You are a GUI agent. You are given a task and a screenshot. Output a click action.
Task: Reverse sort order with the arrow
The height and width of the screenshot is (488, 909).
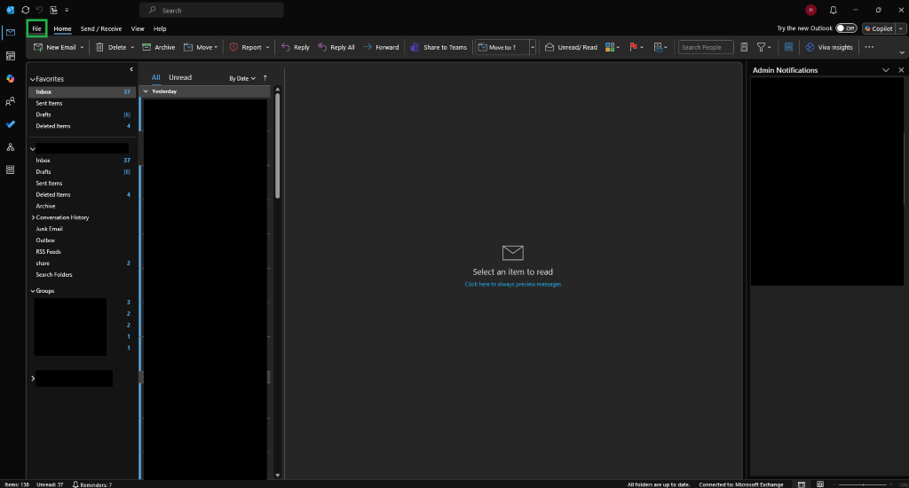tap(265, 78)
